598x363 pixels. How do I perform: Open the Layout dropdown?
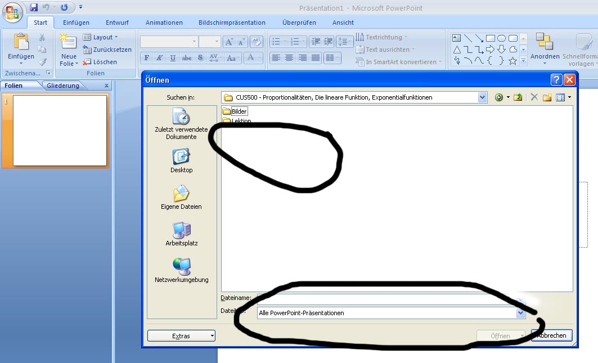101,37
